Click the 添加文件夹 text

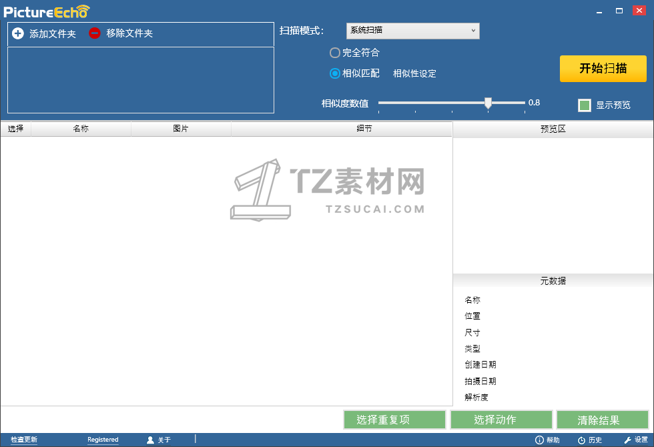pos(53,34)
